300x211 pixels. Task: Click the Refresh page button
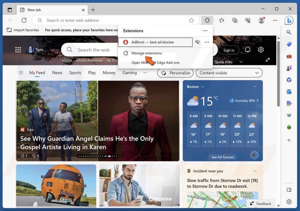click(24, 20)
